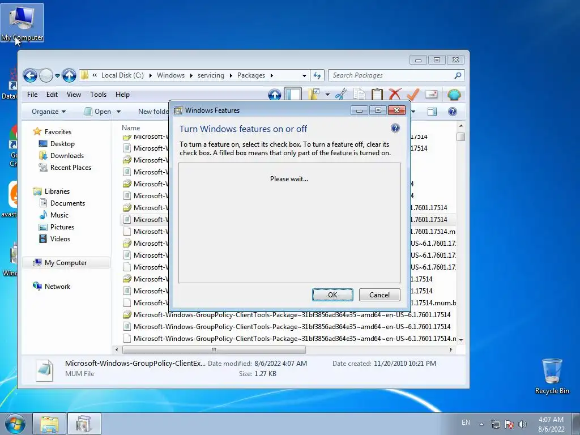580x435 pixels.
Task: Click the Windows breadcrumb in address bar
Action: [170, 75]
